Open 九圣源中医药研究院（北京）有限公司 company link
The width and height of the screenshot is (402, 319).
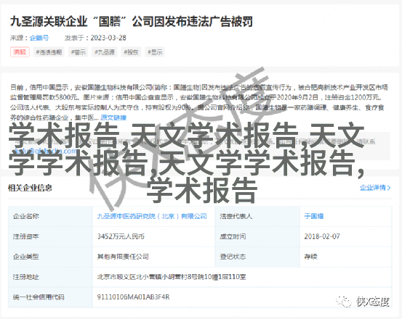[x=152, y=216]
